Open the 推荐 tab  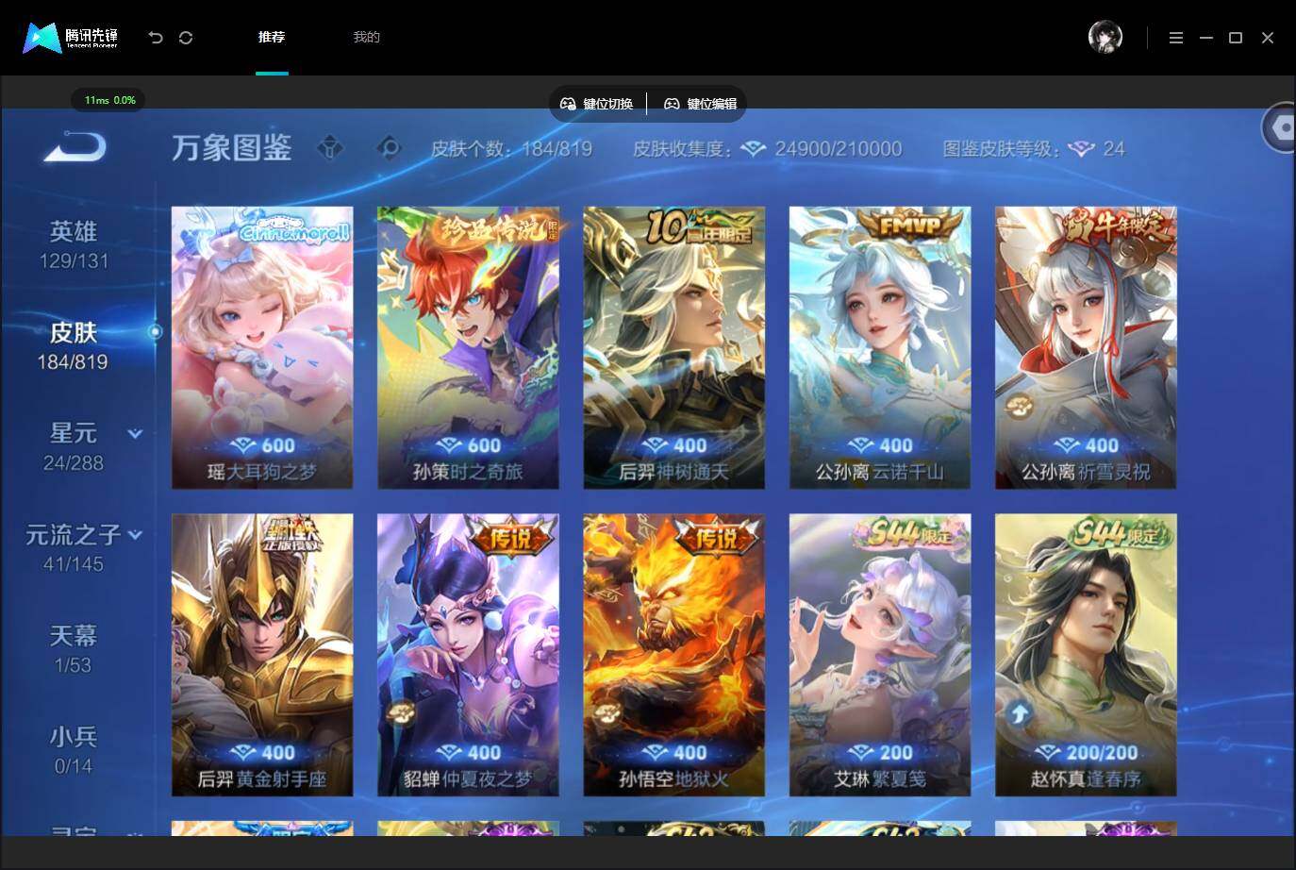272,37
